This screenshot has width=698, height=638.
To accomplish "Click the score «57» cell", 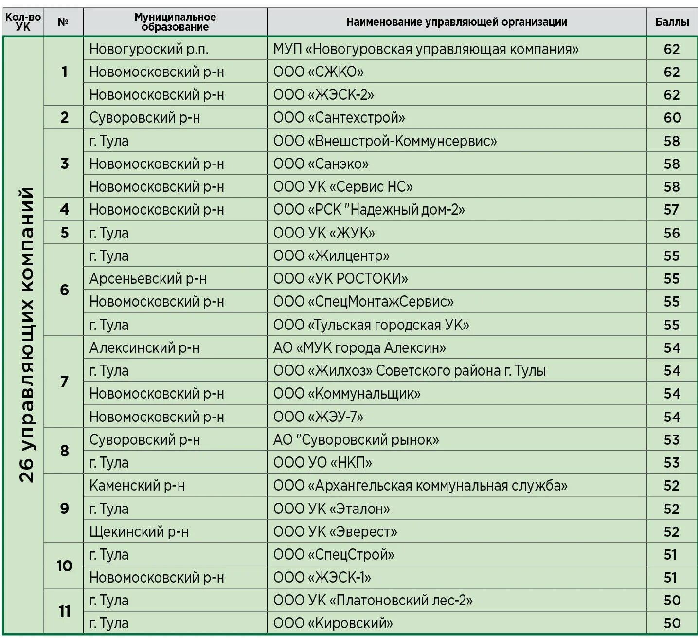I will tap(672, 210).
